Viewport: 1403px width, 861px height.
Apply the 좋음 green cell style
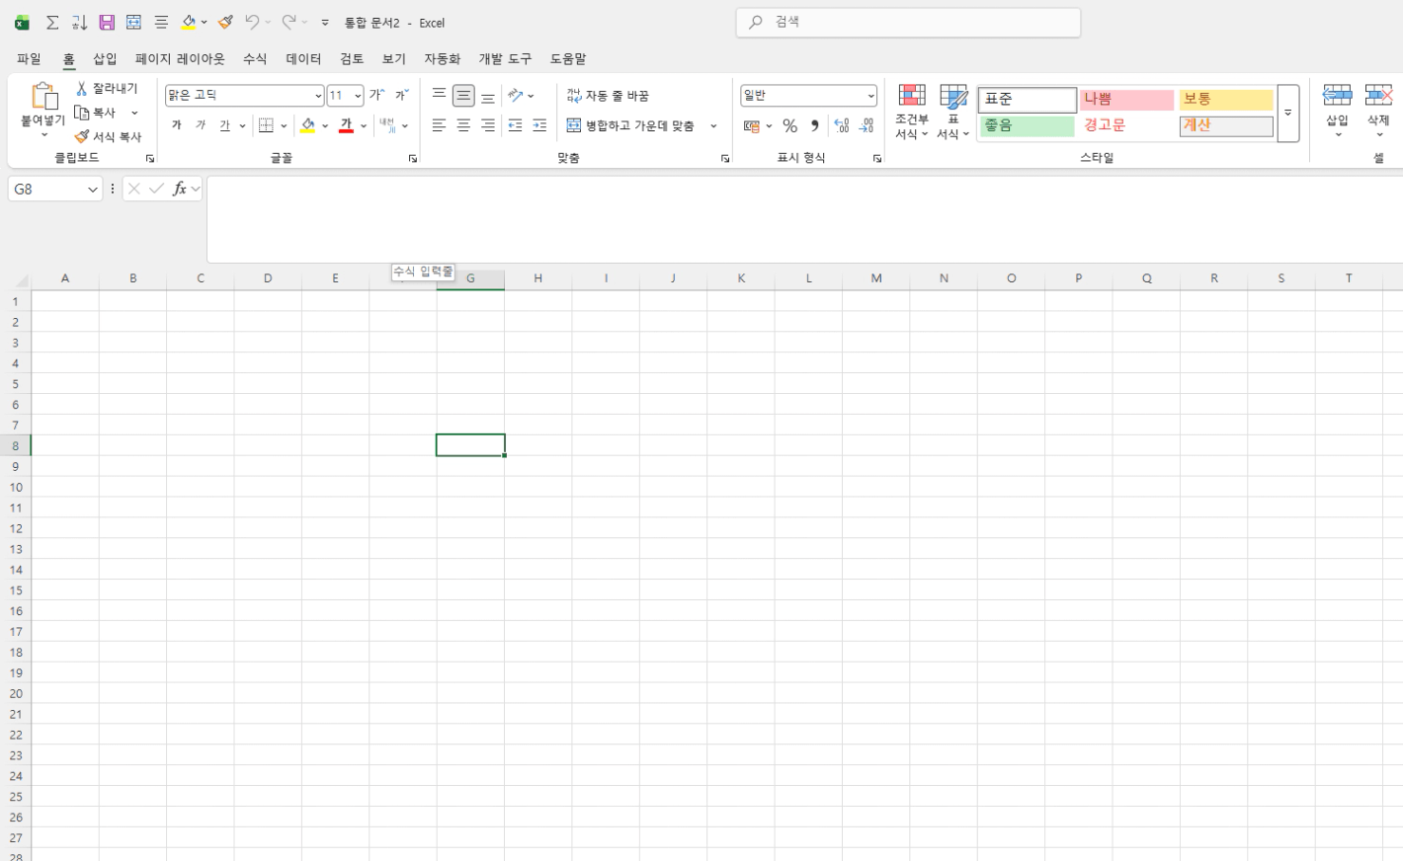pos(1027,126)
